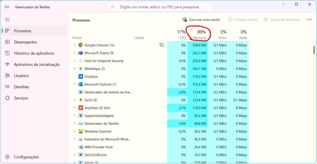Click Modo de eficiência button
317x164 pixels.
point(281,20)
